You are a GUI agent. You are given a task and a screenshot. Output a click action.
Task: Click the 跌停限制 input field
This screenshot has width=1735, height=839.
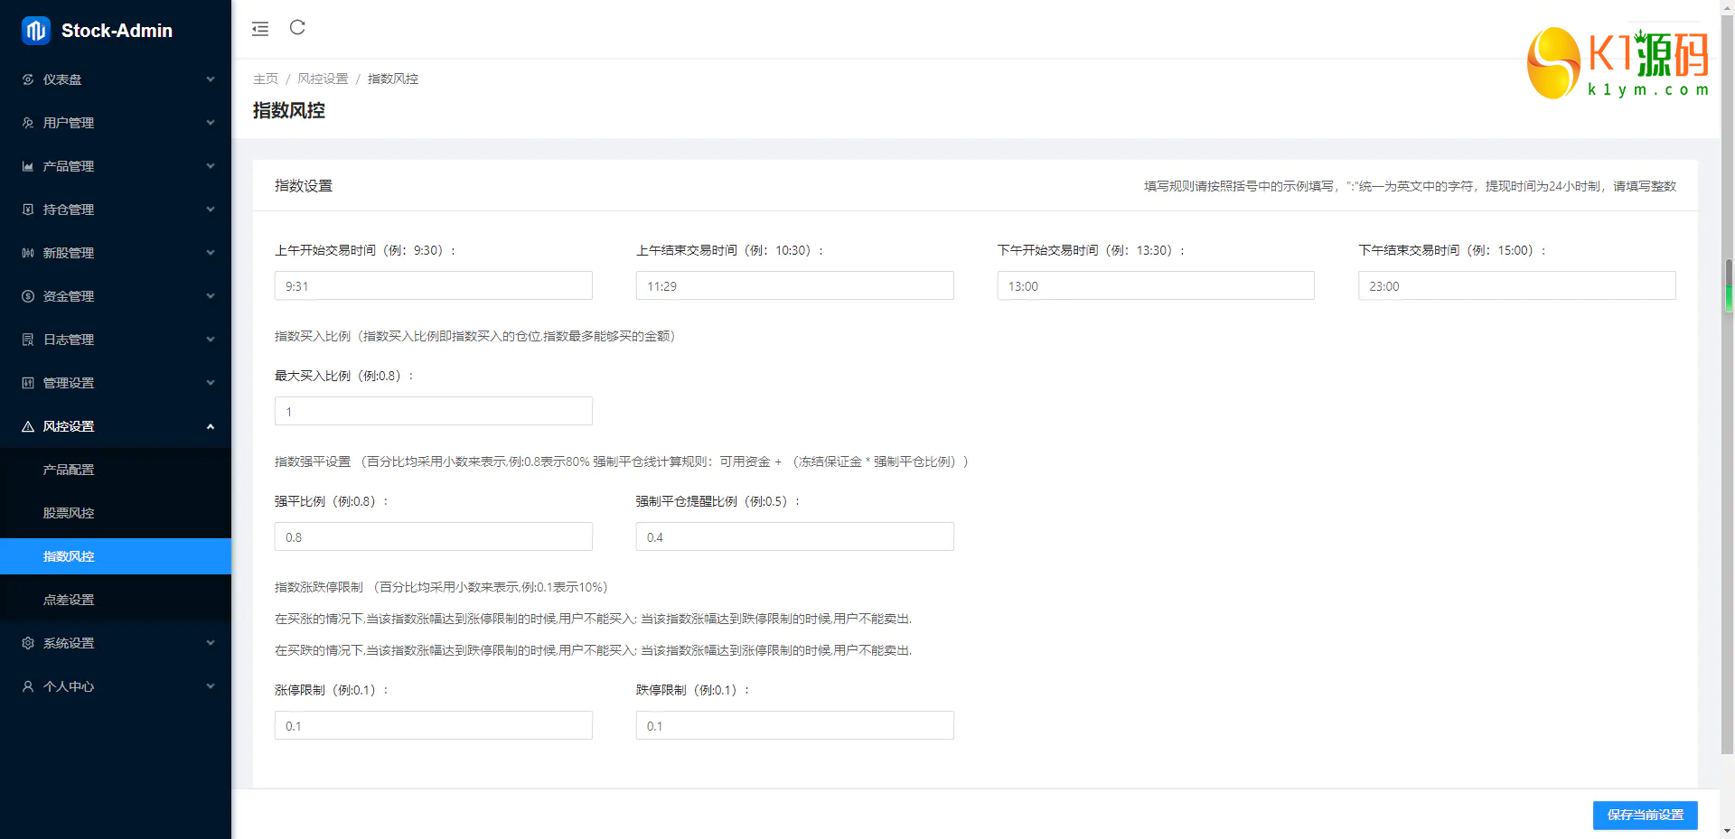[795, 725]
